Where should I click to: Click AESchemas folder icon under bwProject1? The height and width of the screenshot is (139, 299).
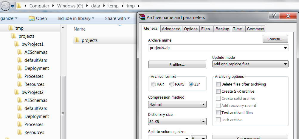pyautogui.click(x=20, y=52)
